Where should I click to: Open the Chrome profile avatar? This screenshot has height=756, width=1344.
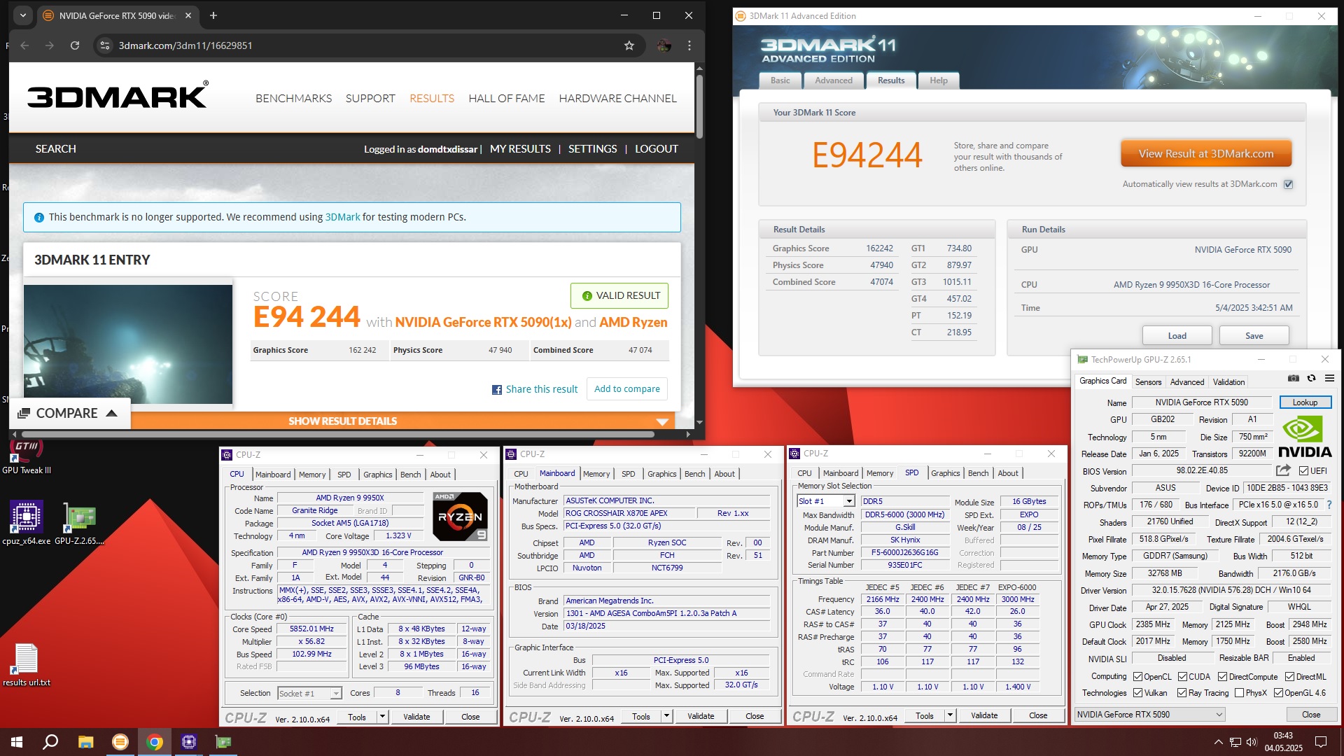pyautogui.click(x=664, y=45)
